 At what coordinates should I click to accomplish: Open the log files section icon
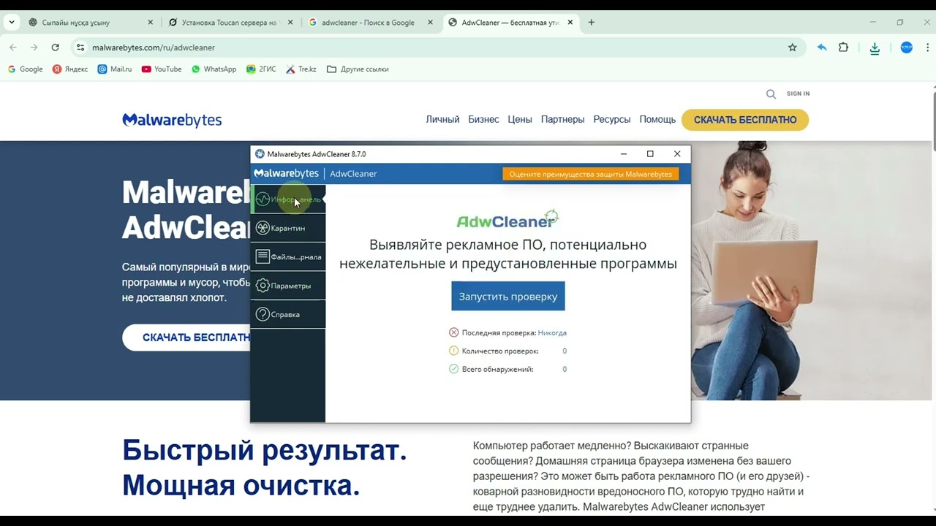pos(263,256)
